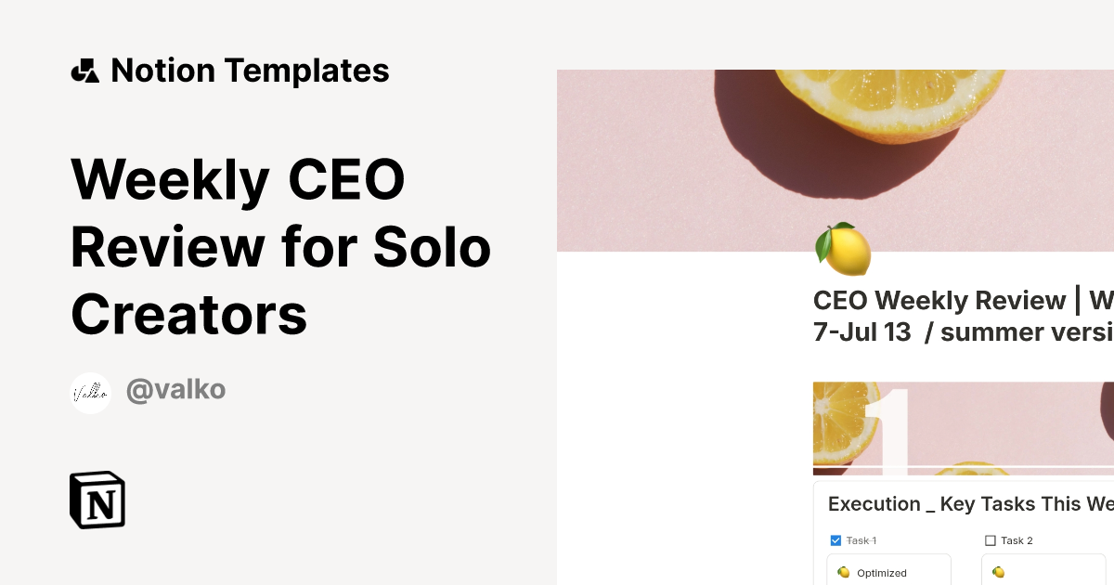Image resolution: width=1114 pixels, height=585 pixels.
Task: Select the CEO Weekly Review page title
Action: point(961,316)
